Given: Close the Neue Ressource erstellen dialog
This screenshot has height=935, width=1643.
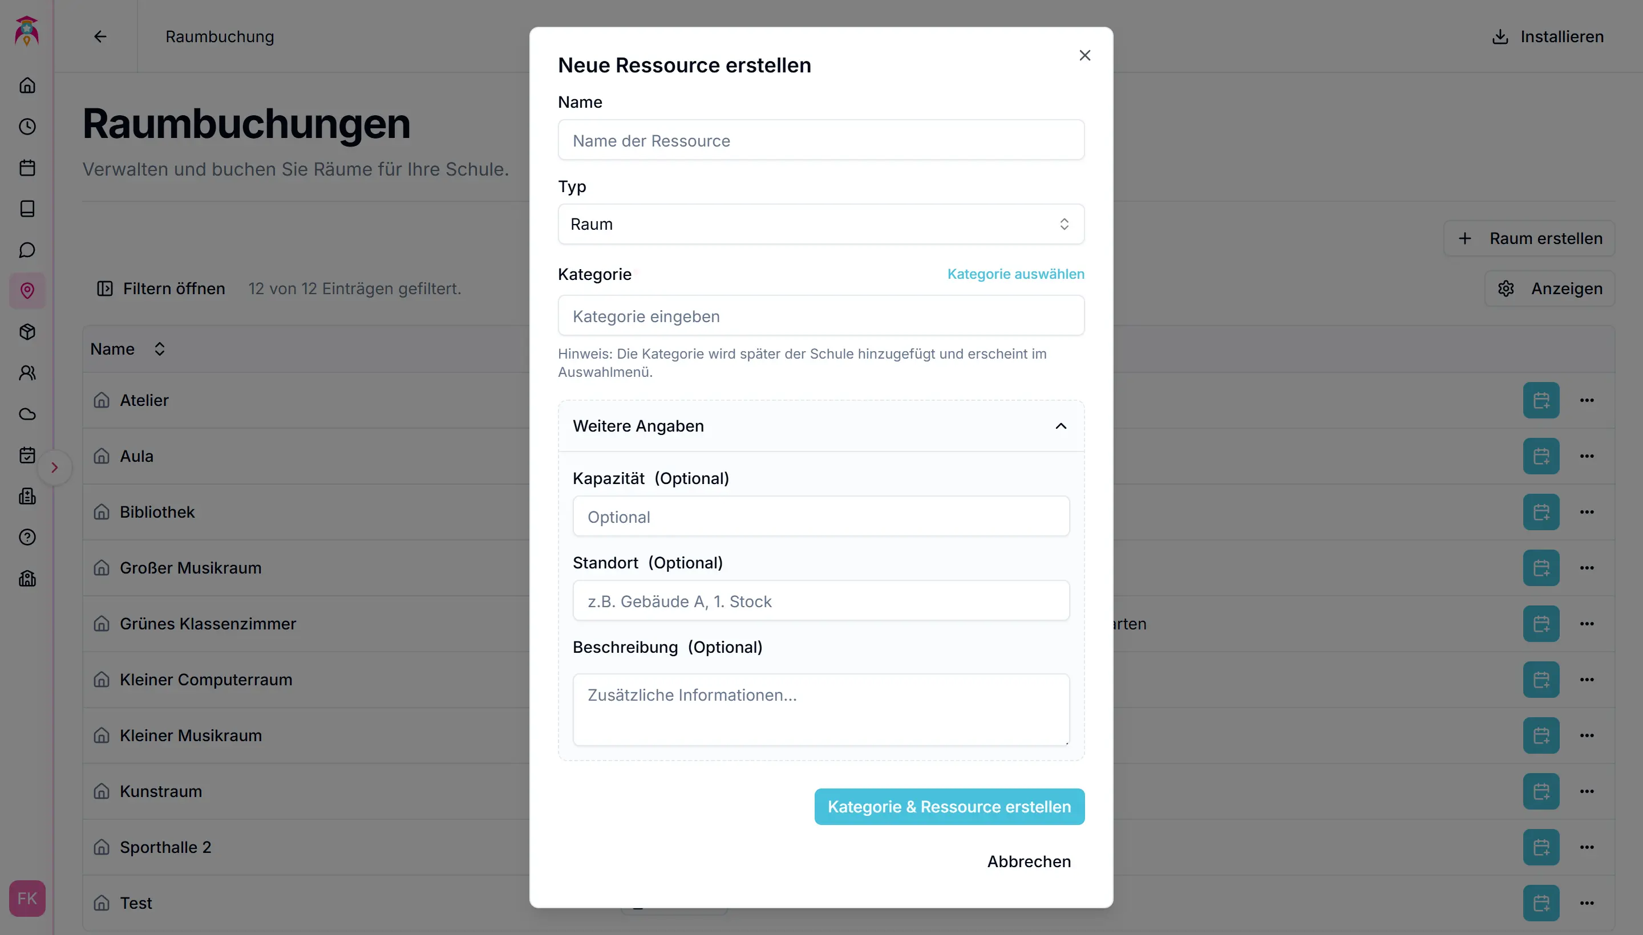Looking at the screenshot, I should (x=1084, y=56).
